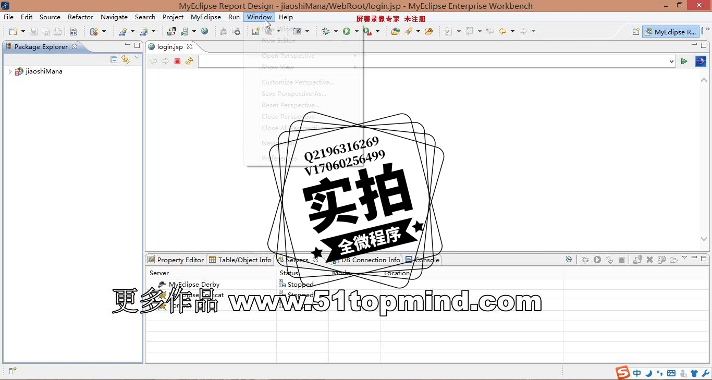Toggle Chinese/English mode on Sogou IME bar
Screen dimensions: 712x380
637,373
